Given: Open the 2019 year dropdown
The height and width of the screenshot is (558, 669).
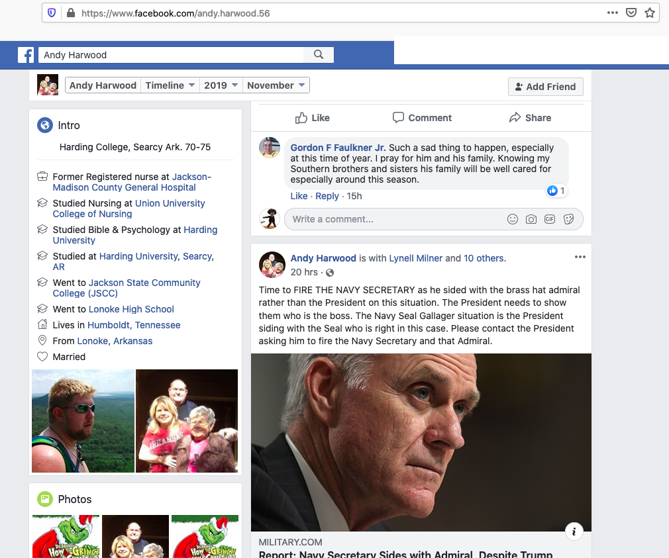Looking at the screenshot, I should coord(221,85).
